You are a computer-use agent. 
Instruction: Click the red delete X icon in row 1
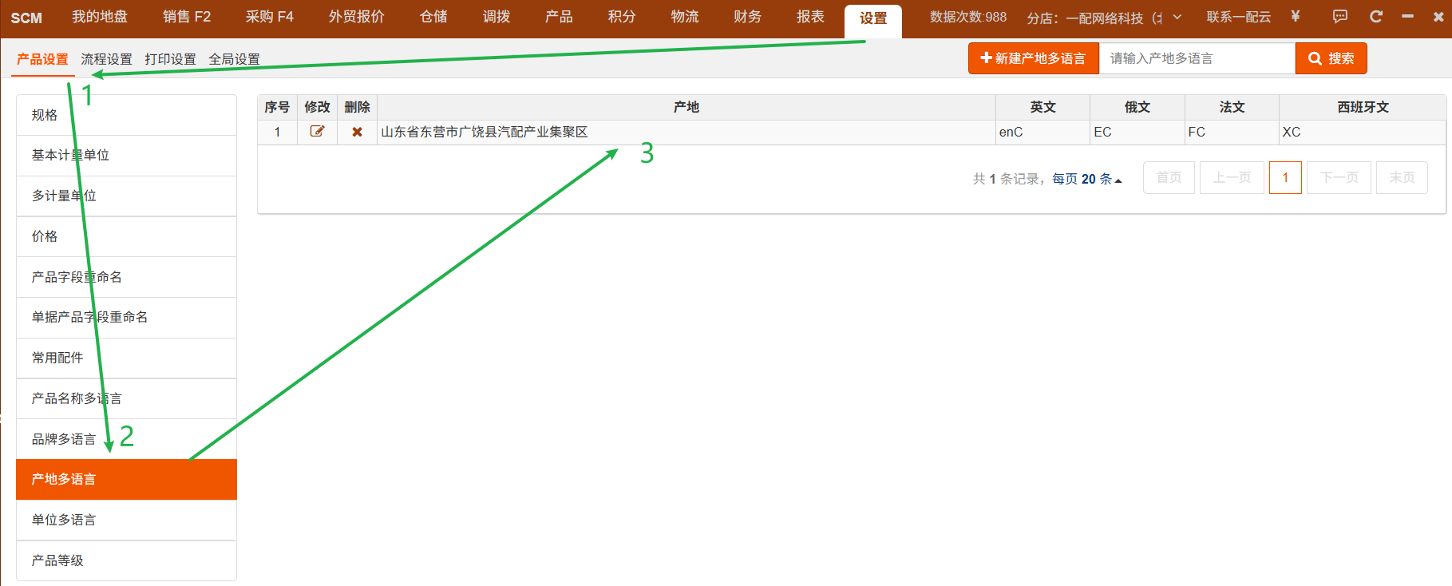[357, 132]
